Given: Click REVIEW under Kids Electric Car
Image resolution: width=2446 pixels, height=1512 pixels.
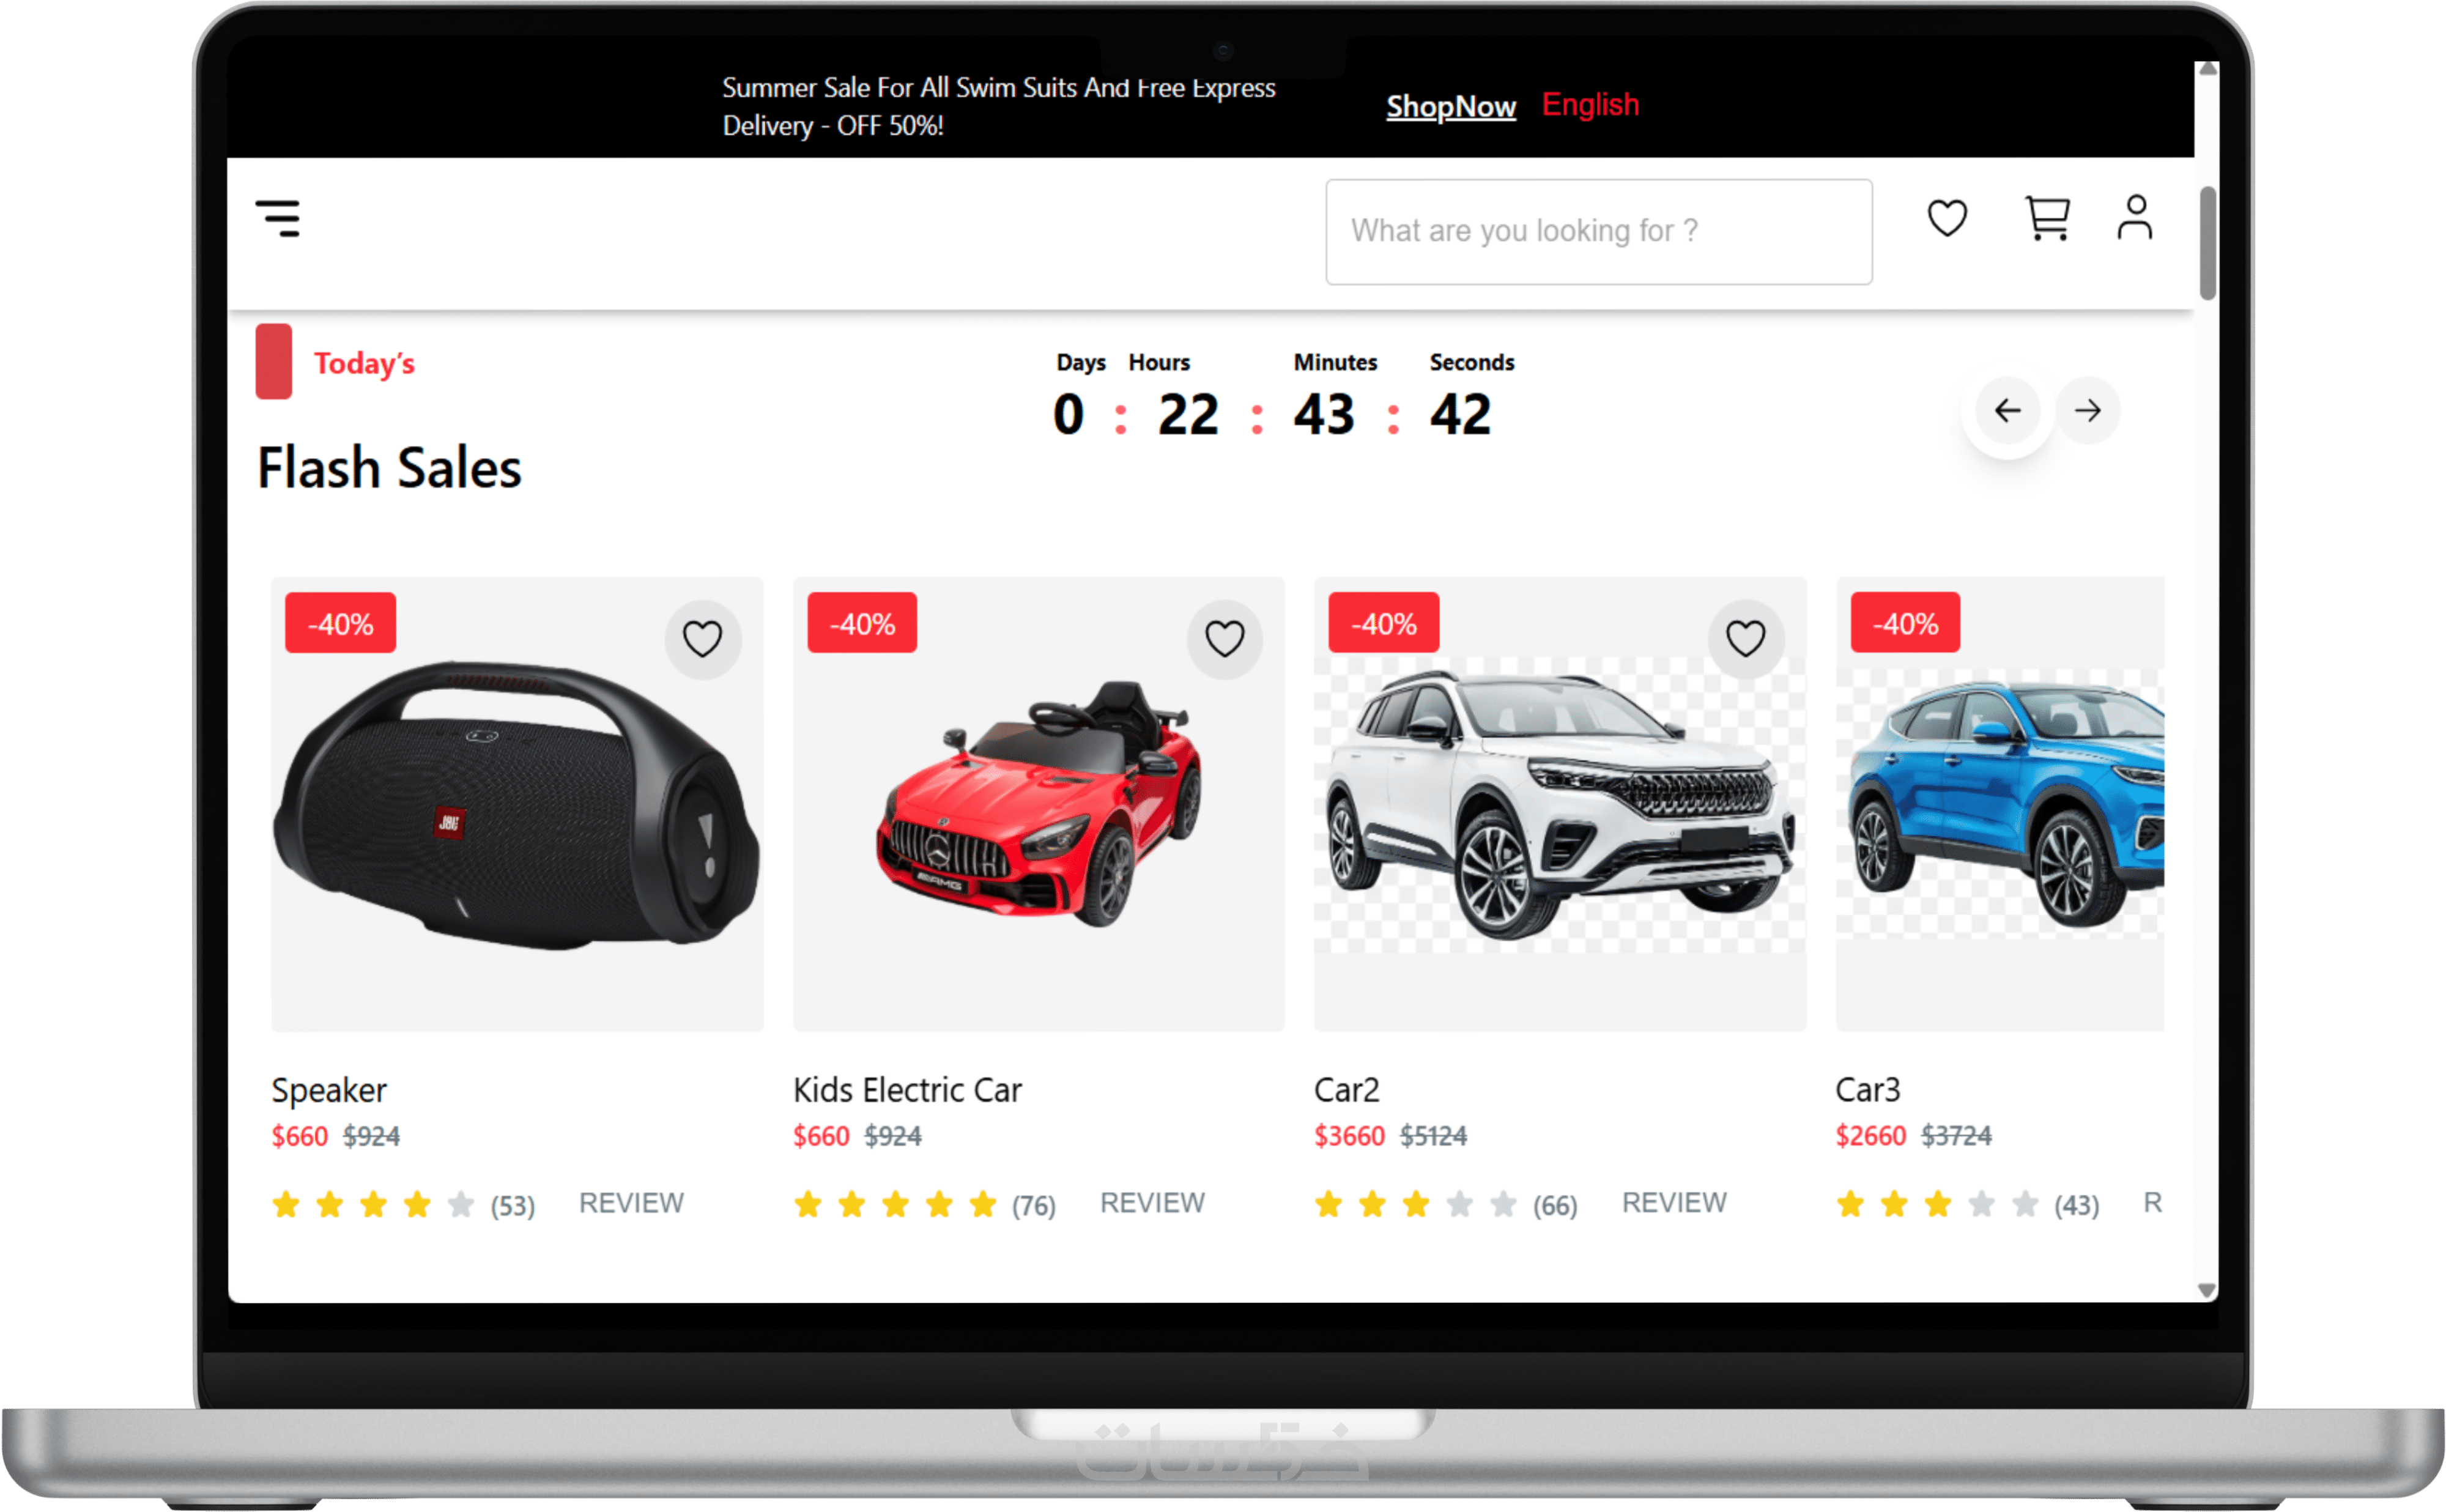Looking at the screenshot, I should click(1152, 1202).
